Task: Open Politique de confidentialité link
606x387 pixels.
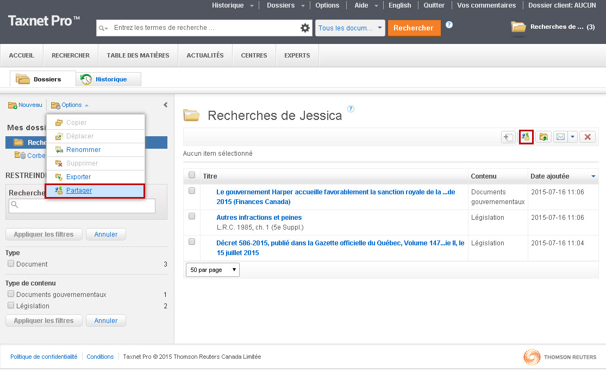Action: pos(43,357)
